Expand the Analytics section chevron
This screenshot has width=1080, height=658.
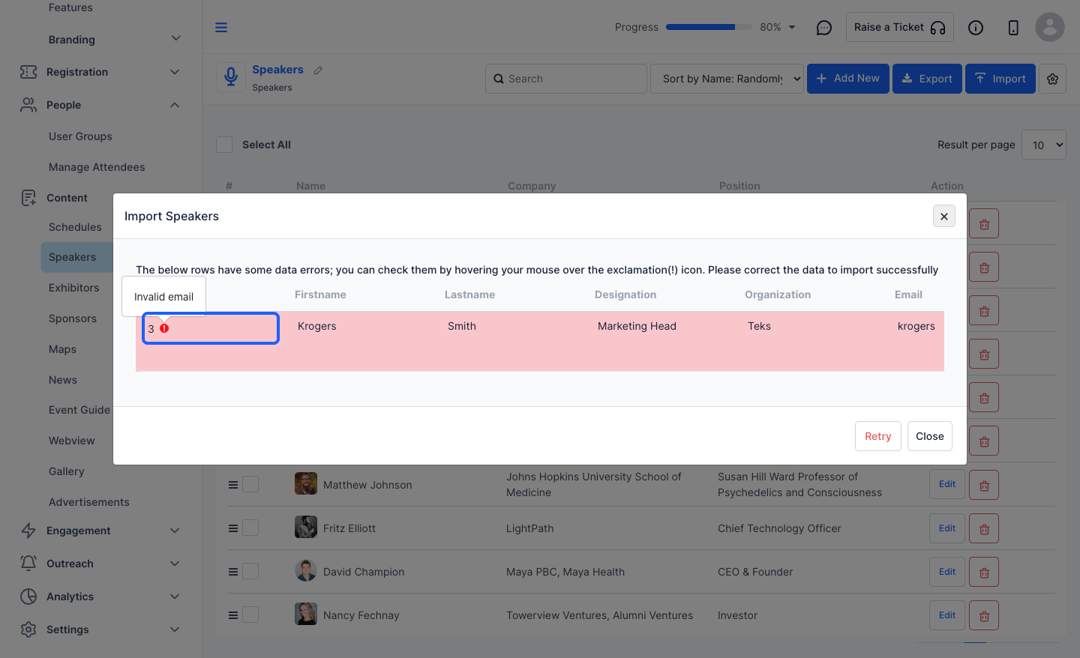175,597
